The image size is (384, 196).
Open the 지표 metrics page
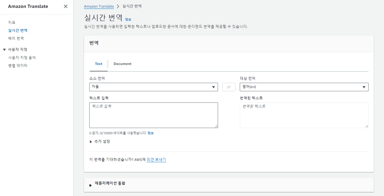[x=12, y=22]
